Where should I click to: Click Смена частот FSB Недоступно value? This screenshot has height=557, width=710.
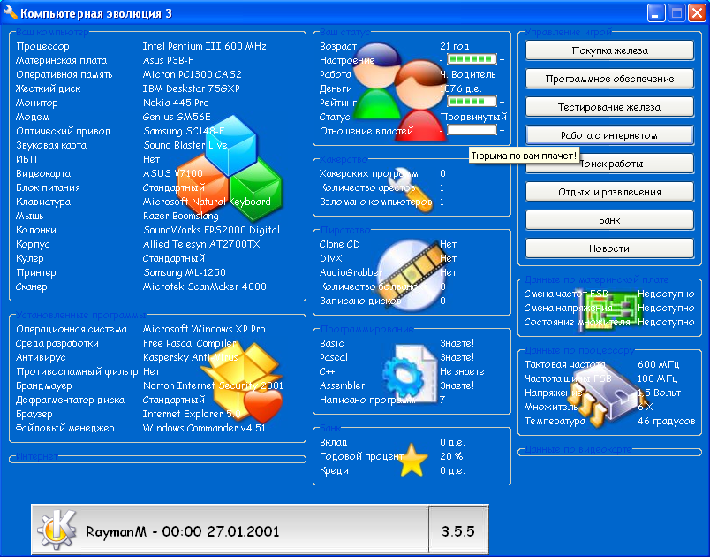[666, 294]
